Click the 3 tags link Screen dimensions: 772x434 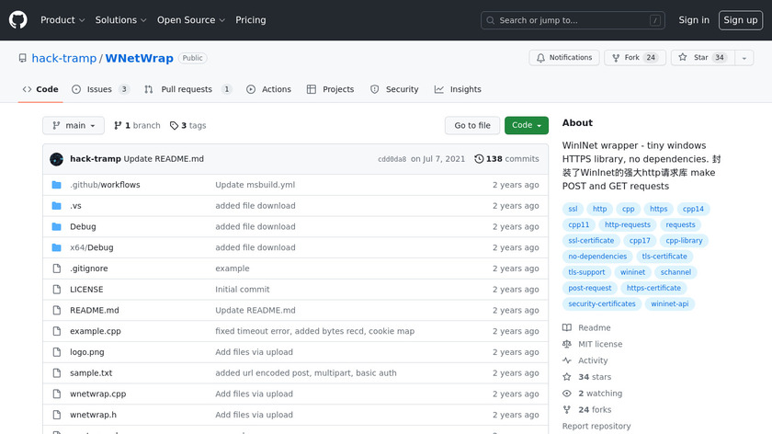(x=187, y=126)
